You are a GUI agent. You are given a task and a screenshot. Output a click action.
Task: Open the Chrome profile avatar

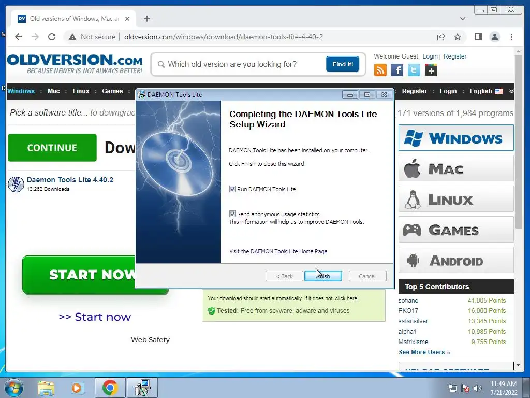(x=494, y=37)
